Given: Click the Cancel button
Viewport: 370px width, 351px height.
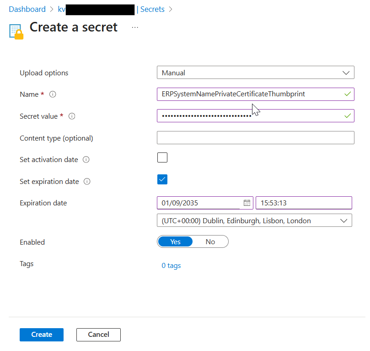Looking at the screenshot, I should click(x=98, y=335).
